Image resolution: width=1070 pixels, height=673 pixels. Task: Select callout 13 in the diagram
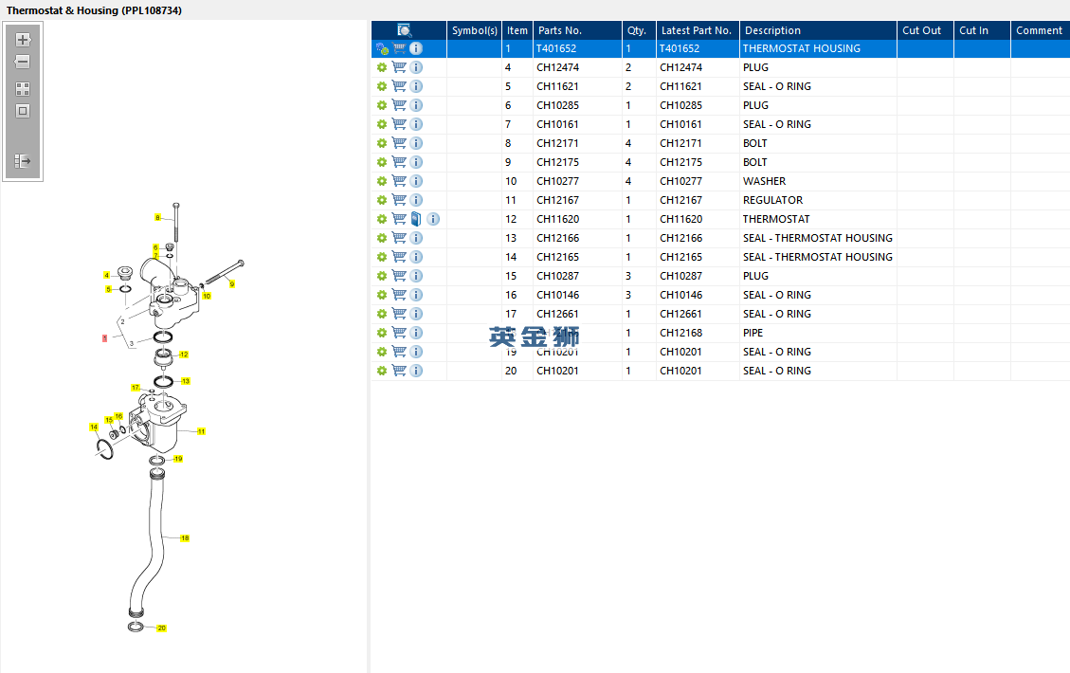point(186,381)
